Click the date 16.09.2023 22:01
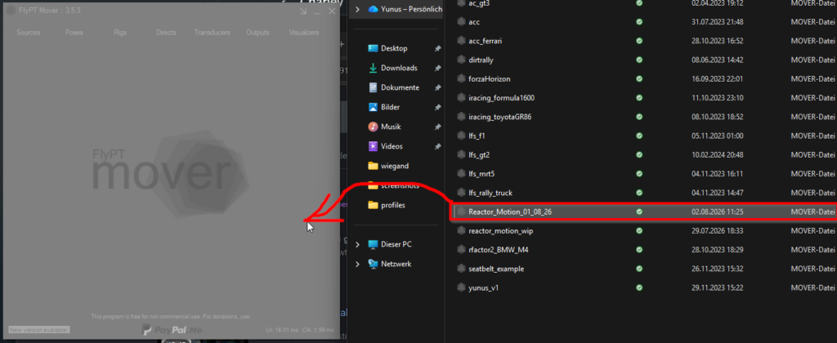The width and height of the screenshot is (837, 343). 718,79
